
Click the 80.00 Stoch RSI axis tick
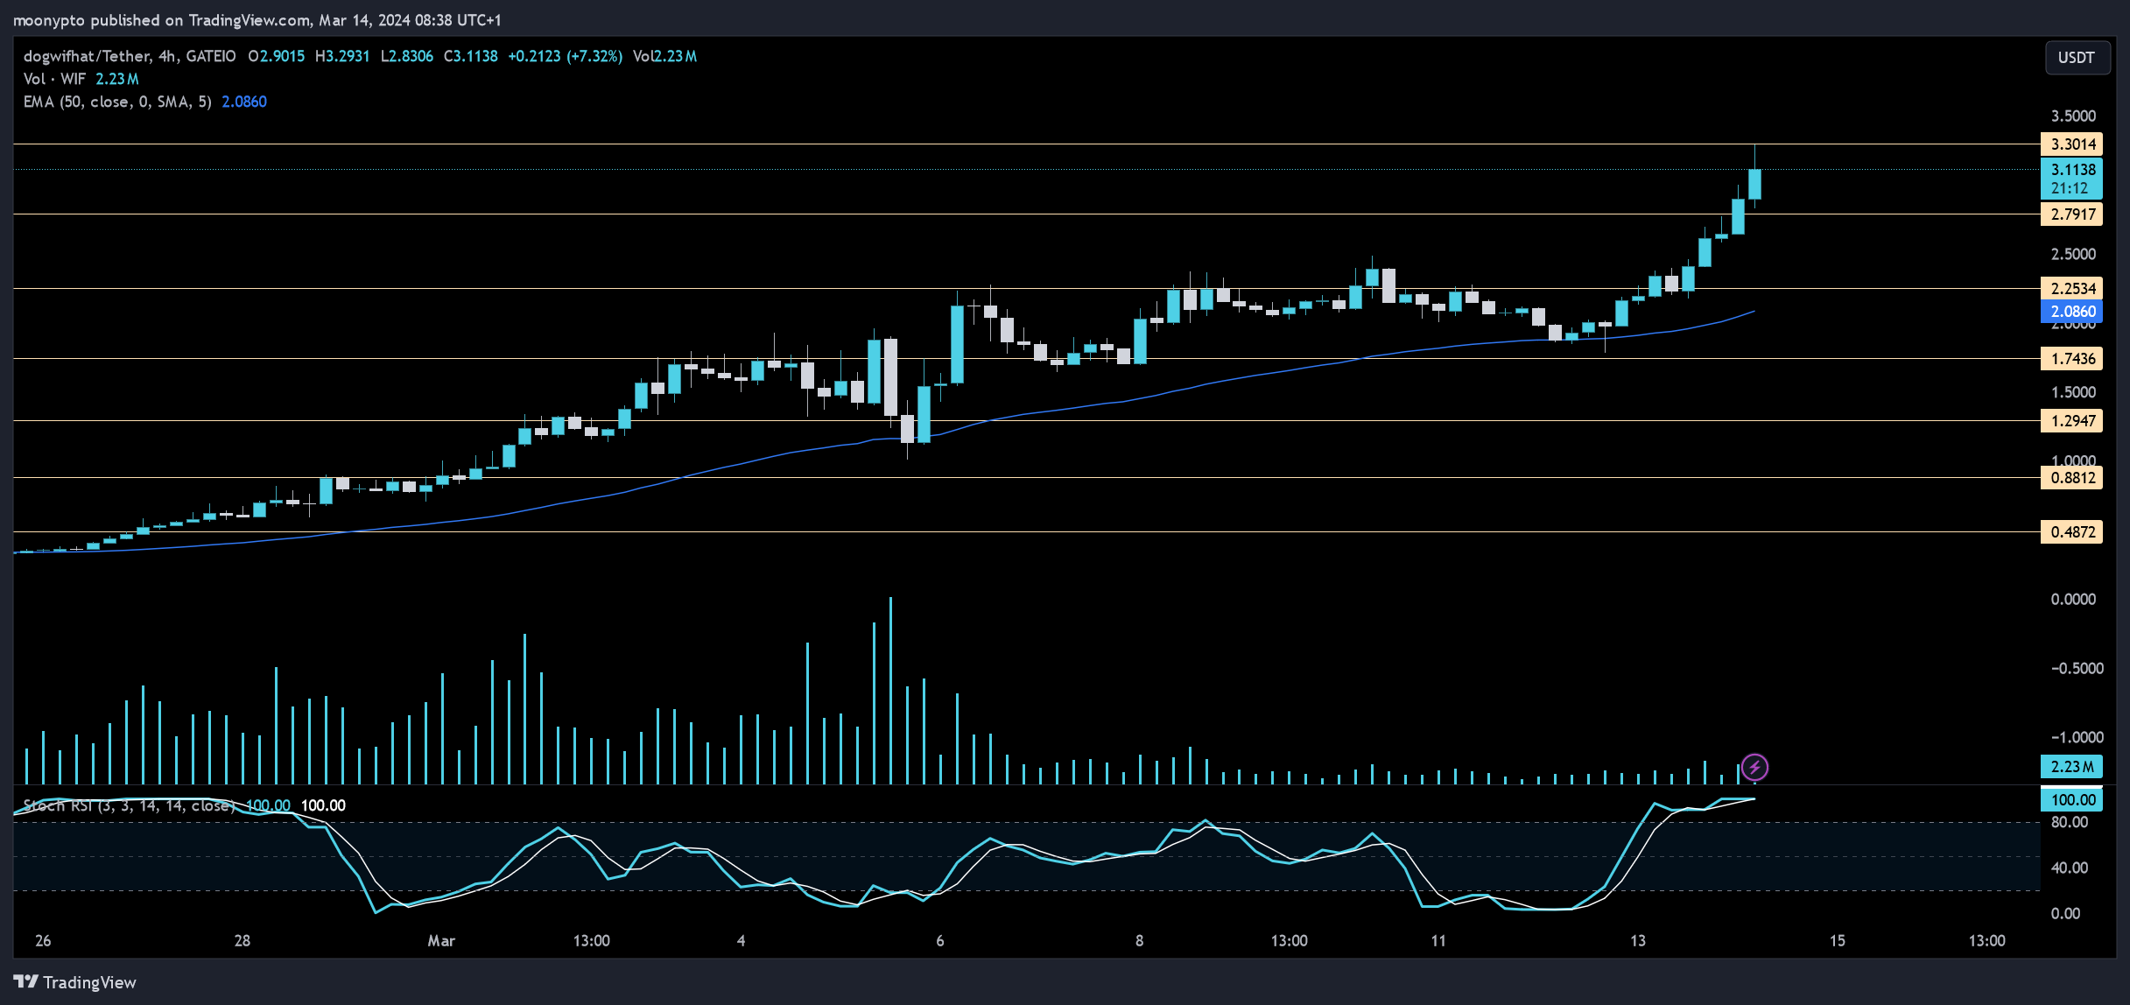click(x=2070, y=822)
